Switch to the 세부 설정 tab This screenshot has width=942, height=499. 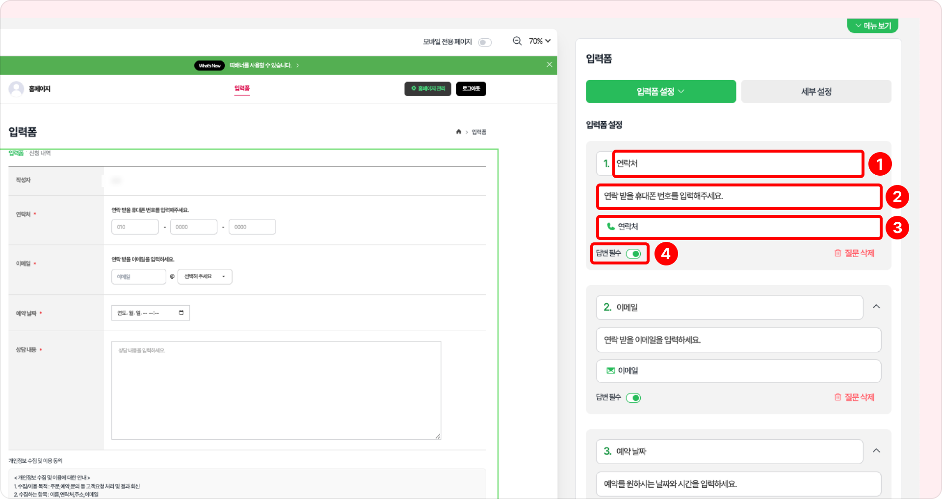(816, 92)
